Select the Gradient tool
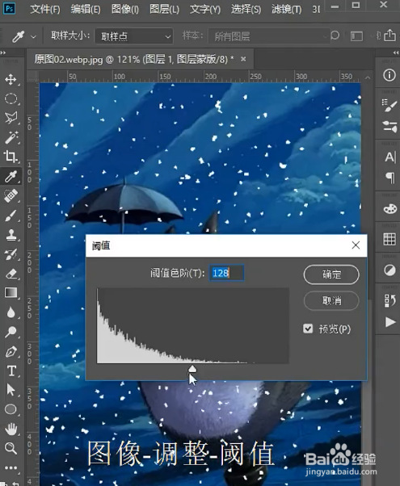 click(x=11, y=293)
